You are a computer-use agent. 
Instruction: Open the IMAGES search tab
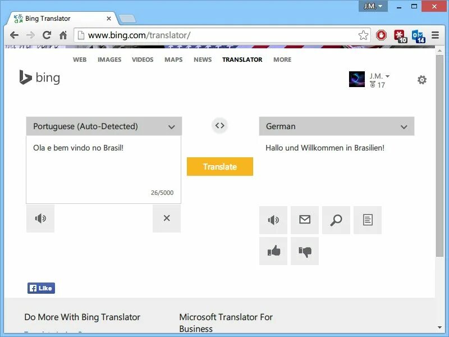coord(109,60)
